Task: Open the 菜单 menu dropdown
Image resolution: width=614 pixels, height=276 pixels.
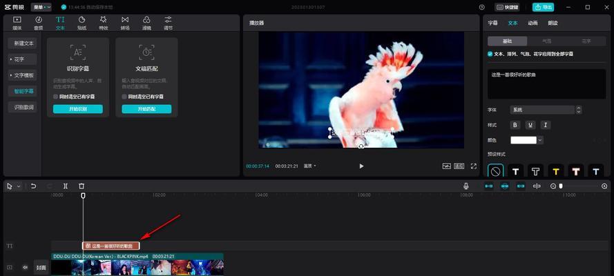Action: (41, 7)
